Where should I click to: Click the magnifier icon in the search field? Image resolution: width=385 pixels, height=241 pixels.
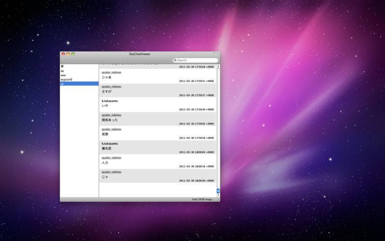tap(175, 60)
